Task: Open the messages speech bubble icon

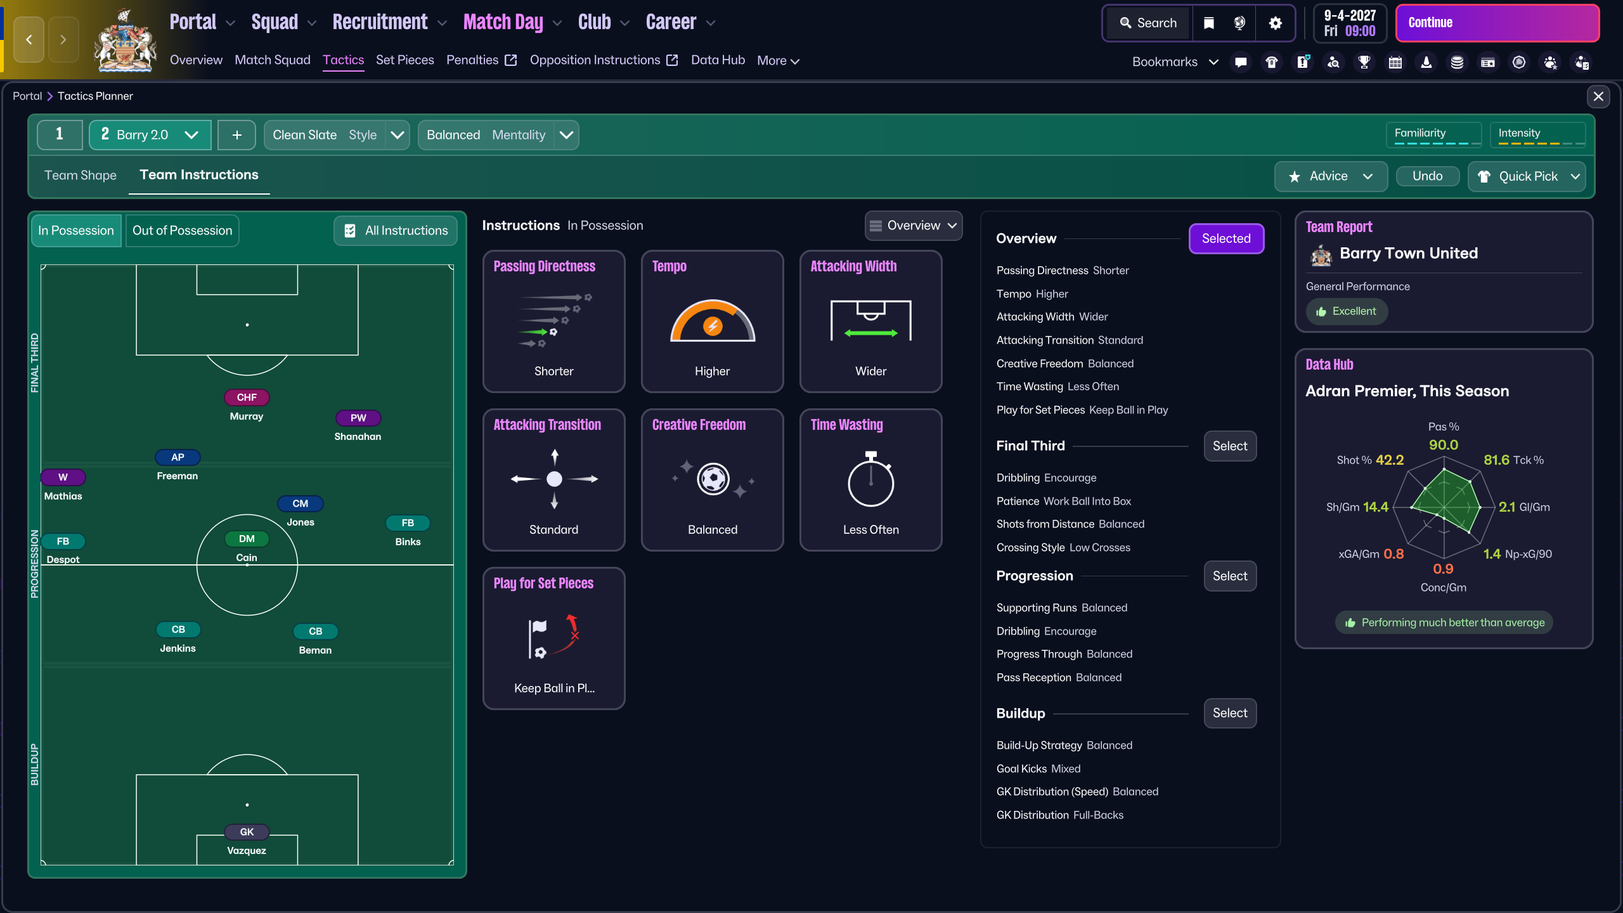Action: (1241, 62)
